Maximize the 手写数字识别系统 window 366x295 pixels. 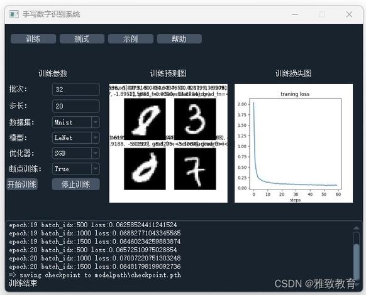pyautogui.click(x=322, y=14)
